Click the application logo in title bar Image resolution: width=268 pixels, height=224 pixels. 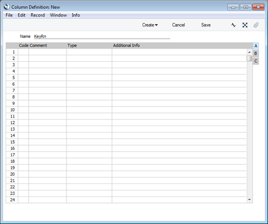pos(6,7)
